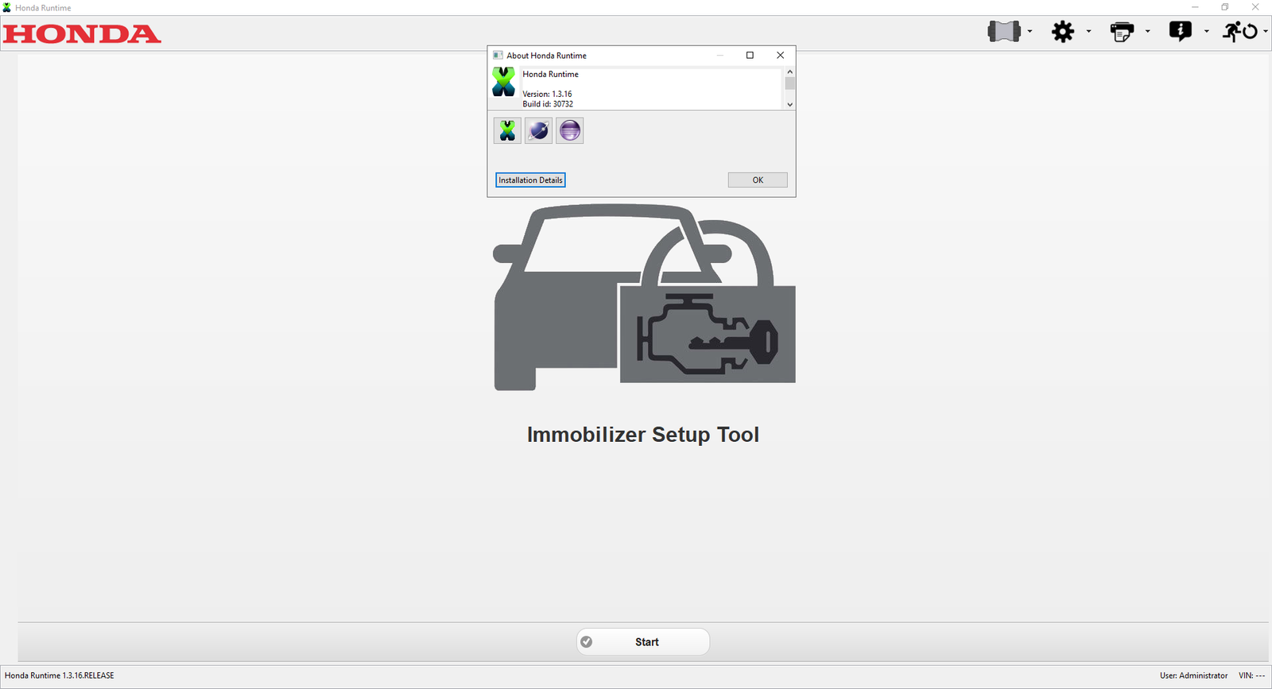Click the large Honda Runtime logo in About dialog

click(x=503, y=82)
